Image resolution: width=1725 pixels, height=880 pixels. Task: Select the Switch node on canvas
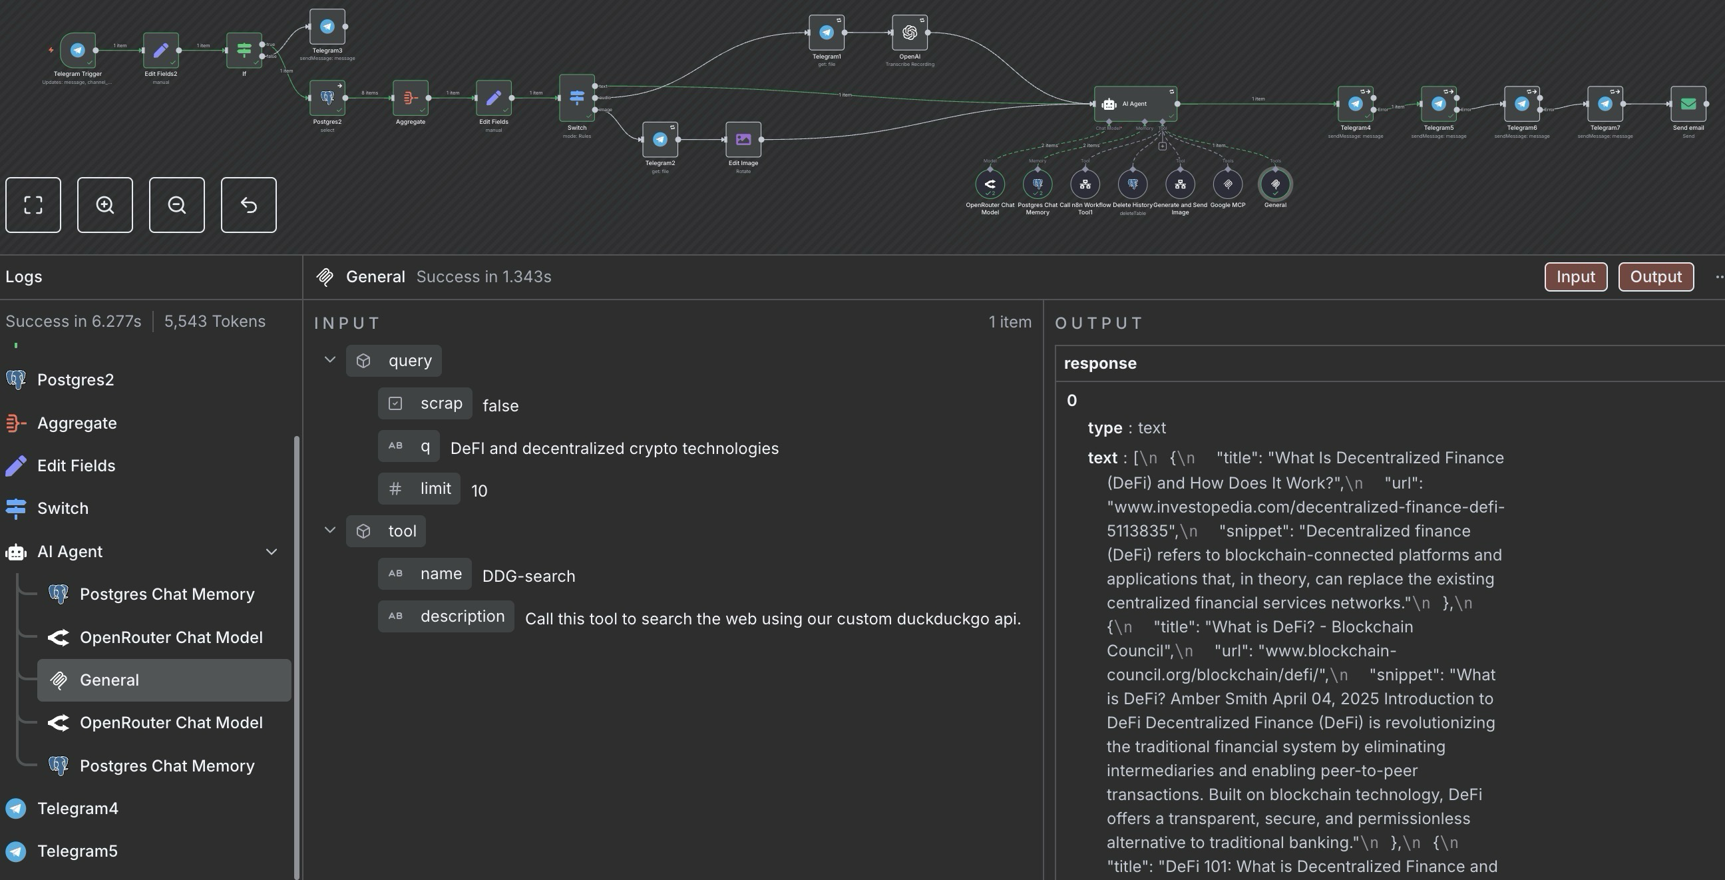(576, 98)
